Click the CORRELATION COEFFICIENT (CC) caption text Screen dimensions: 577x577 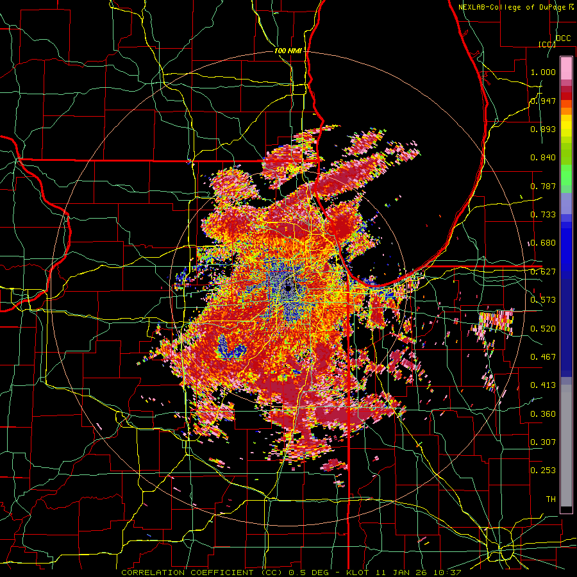coord(202,573)
